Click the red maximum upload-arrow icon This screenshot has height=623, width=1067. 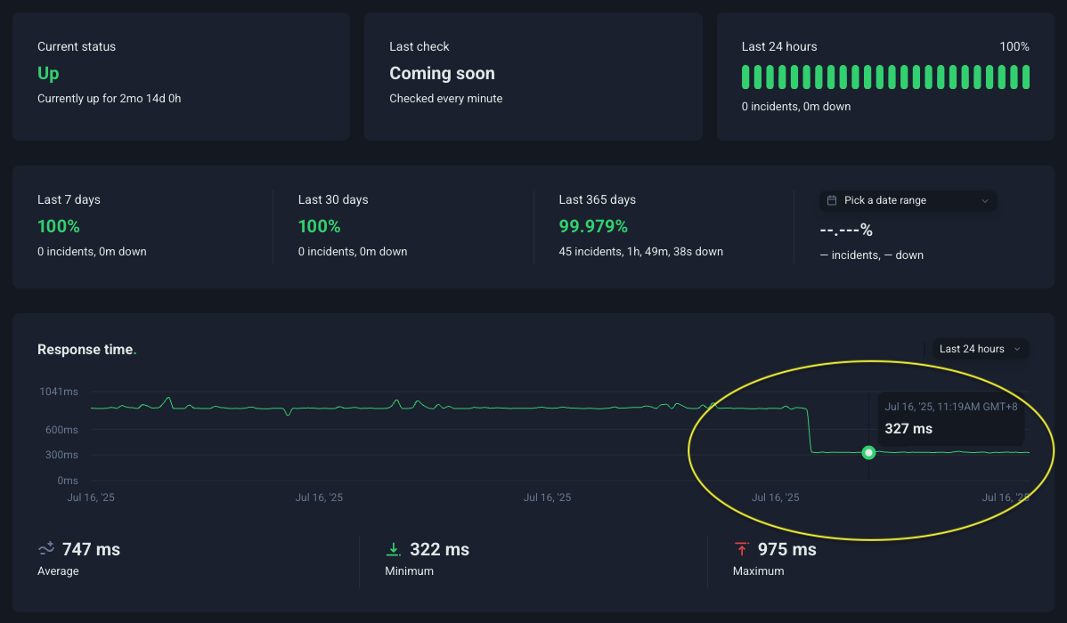tap(741, 549)
